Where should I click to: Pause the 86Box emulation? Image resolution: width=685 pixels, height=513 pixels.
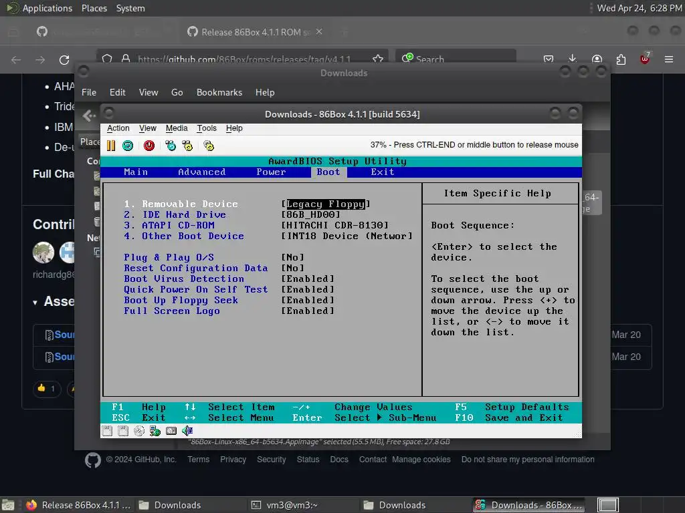point(111,146)
